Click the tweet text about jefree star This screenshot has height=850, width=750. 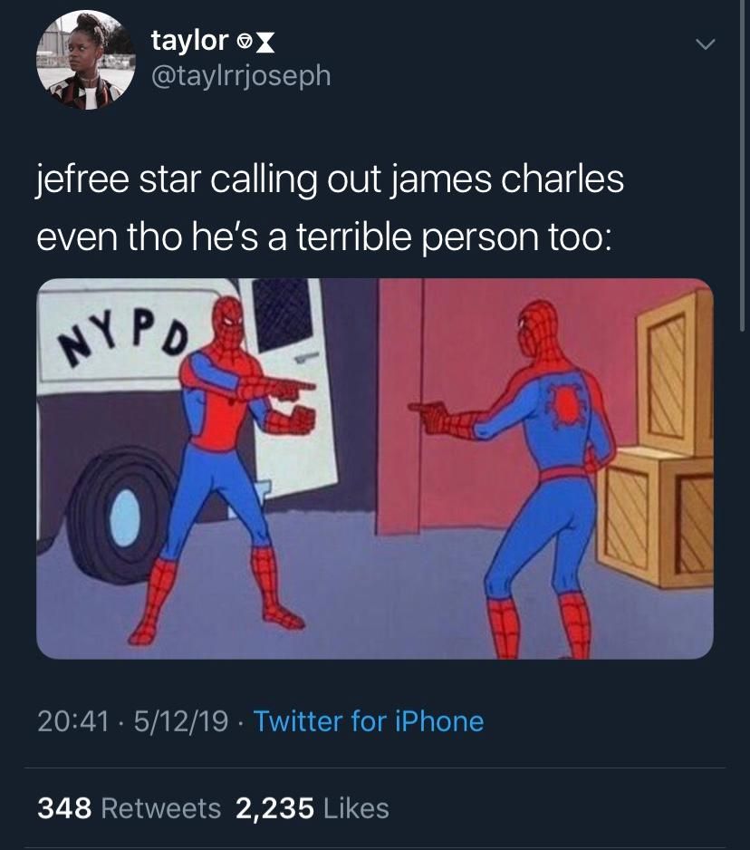point(330,208)
